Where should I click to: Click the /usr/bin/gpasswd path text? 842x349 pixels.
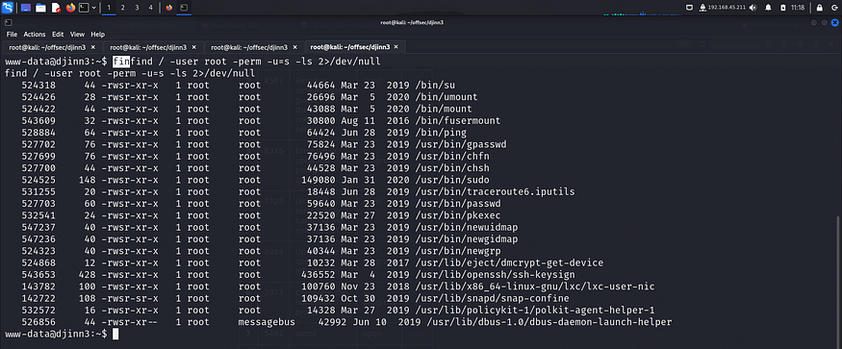tap(461, 144)
